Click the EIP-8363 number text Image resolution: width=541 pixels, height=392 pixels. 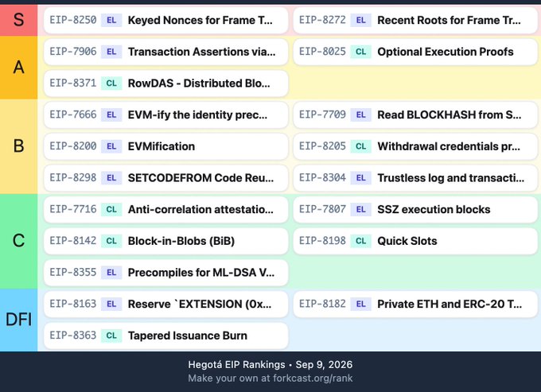[73, 336]
